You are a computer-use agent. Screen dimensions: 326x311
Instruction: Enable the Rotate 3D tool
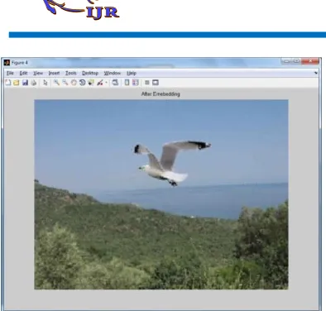click(82, 83)
